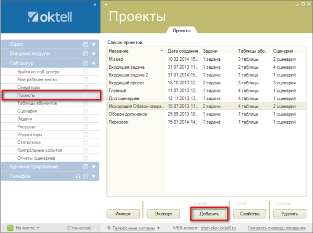This screenshot has width=313, height=233.
Task: Click help icon beside Сценарии item
Action: pos(86,111)
